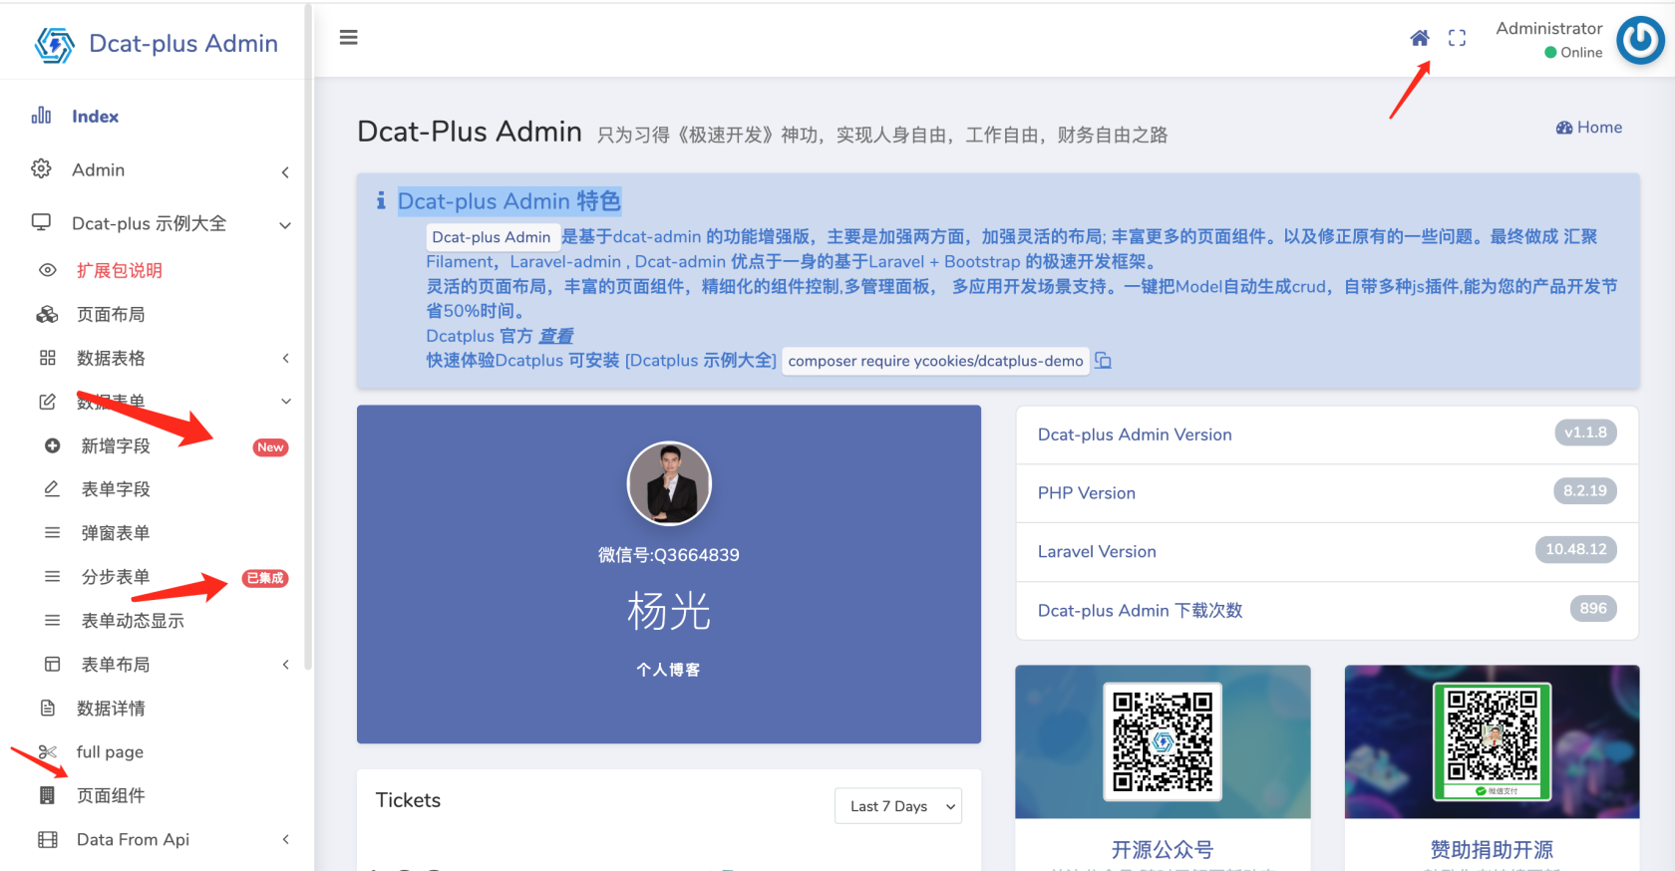This screenshot has width=1675, height=871.
Task: Select the 表单动态显示 menu item
Action: coord(133,620)
